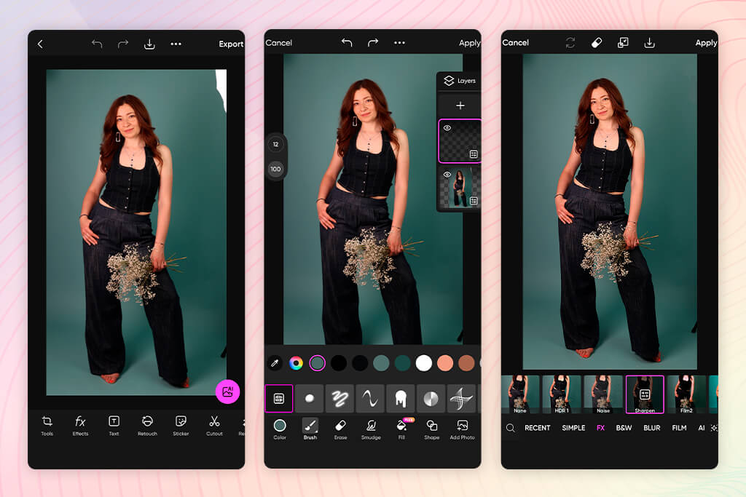This screenshot has height=497, width=746.
Task: Select the scribble brush preset
Action: pyautogui.click(x=339, y=399)
